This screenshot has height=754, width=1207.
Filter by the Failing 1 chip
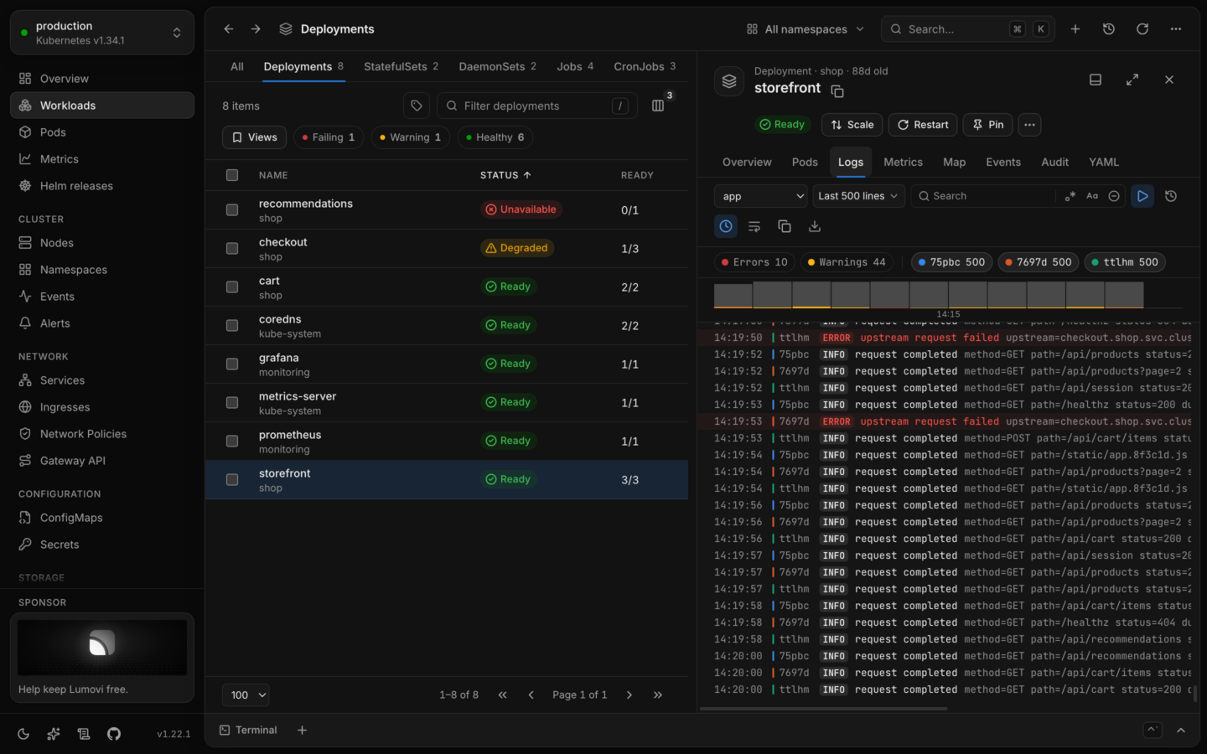coord(329,137)
